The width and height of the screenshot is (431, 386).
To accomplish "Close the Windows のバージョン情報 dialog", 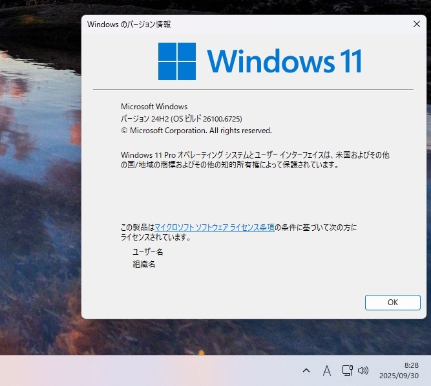I will [416, 24].
